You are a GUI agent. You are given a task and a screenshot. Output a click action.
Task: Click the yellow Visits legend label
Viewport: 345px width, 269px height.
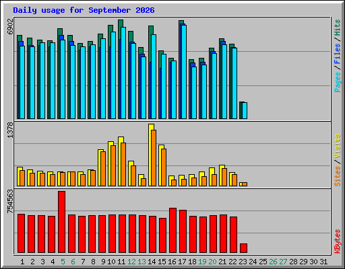coord(338,146)
